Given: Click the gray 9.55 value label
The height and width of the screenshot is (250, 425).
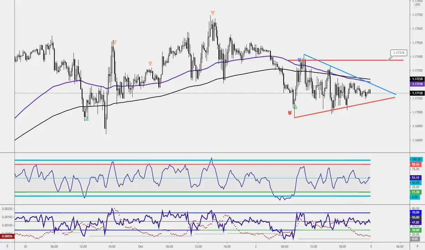Looking at the screenshot, I should pos(415,239).
